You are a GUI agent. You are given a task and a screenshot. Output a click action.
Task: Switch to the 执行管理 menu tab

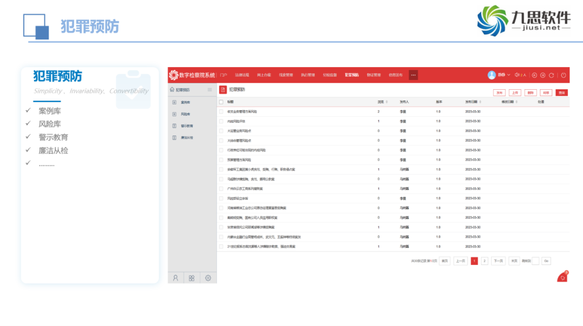point(308,75)
